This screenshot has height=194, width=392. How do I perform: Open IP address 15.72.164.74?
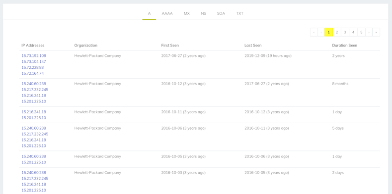(33, 73)
